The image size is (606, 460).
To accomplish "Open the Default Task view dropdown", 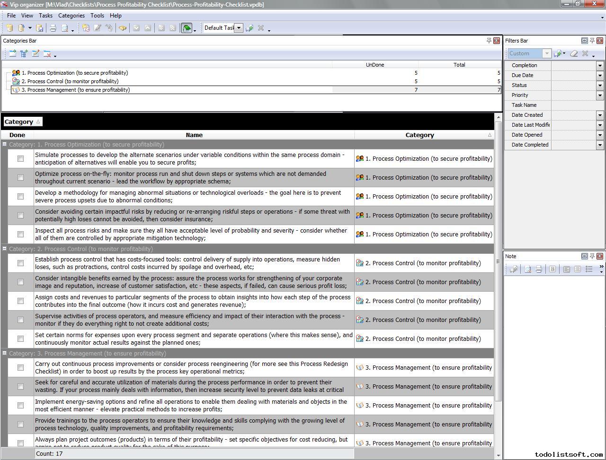I will point(239,28).
